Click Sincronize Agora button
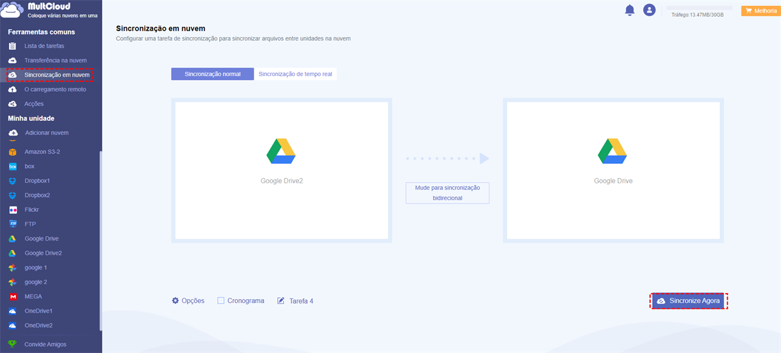Screen dimensions: 781x353 pyautogui.click(x=689, y=301)
